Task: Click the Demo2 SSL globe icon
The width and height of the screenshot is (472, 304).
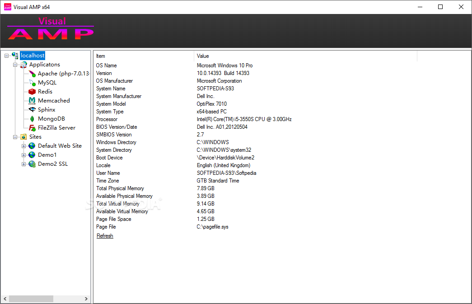Action: [32, 164]
